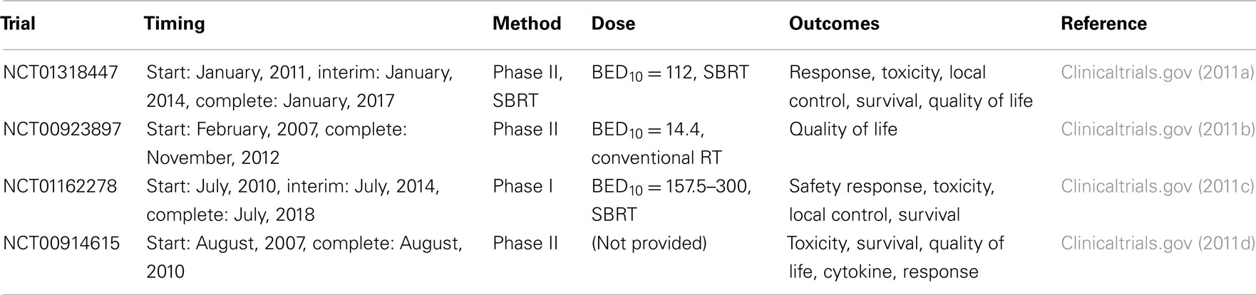This screenshot has height=295, width=1256.
Task: Select trial ID NCT01162278
Action: pos(61,187)
